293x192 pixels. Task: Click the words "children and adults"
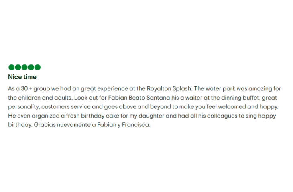pyautogui.click(x=45, y=98)
